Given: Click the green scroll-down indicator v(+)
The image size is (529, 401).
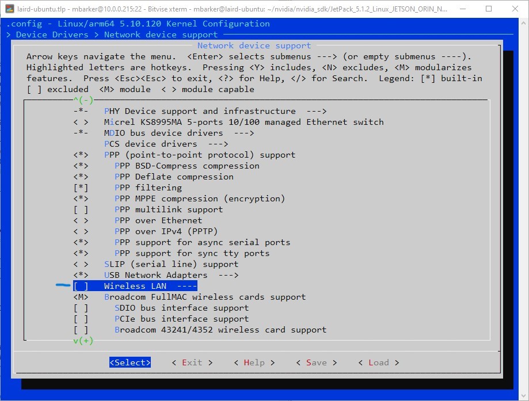Looking at the screenshot, I should [83, 341].
